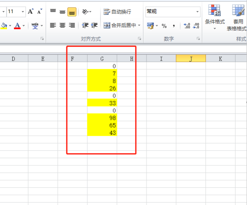
Task: Apply red font color
Action: click(17, 26)
